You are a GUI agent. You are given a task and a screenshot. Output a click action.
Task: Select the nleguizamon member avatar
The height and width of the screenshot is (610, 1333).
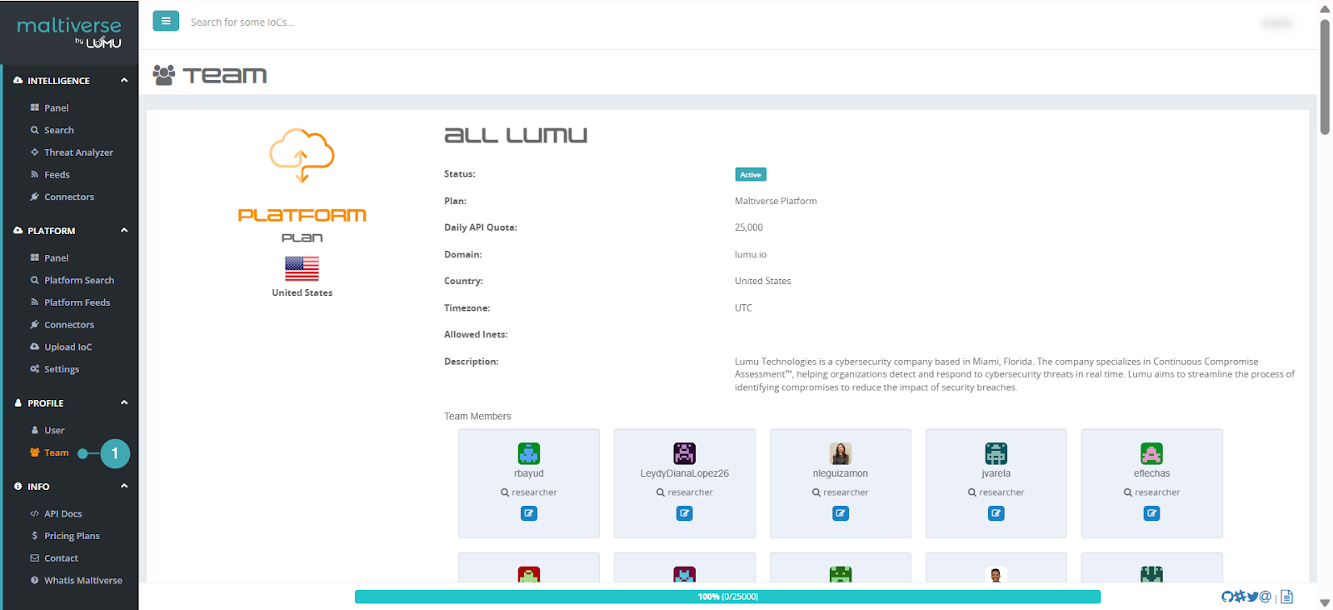841,453
